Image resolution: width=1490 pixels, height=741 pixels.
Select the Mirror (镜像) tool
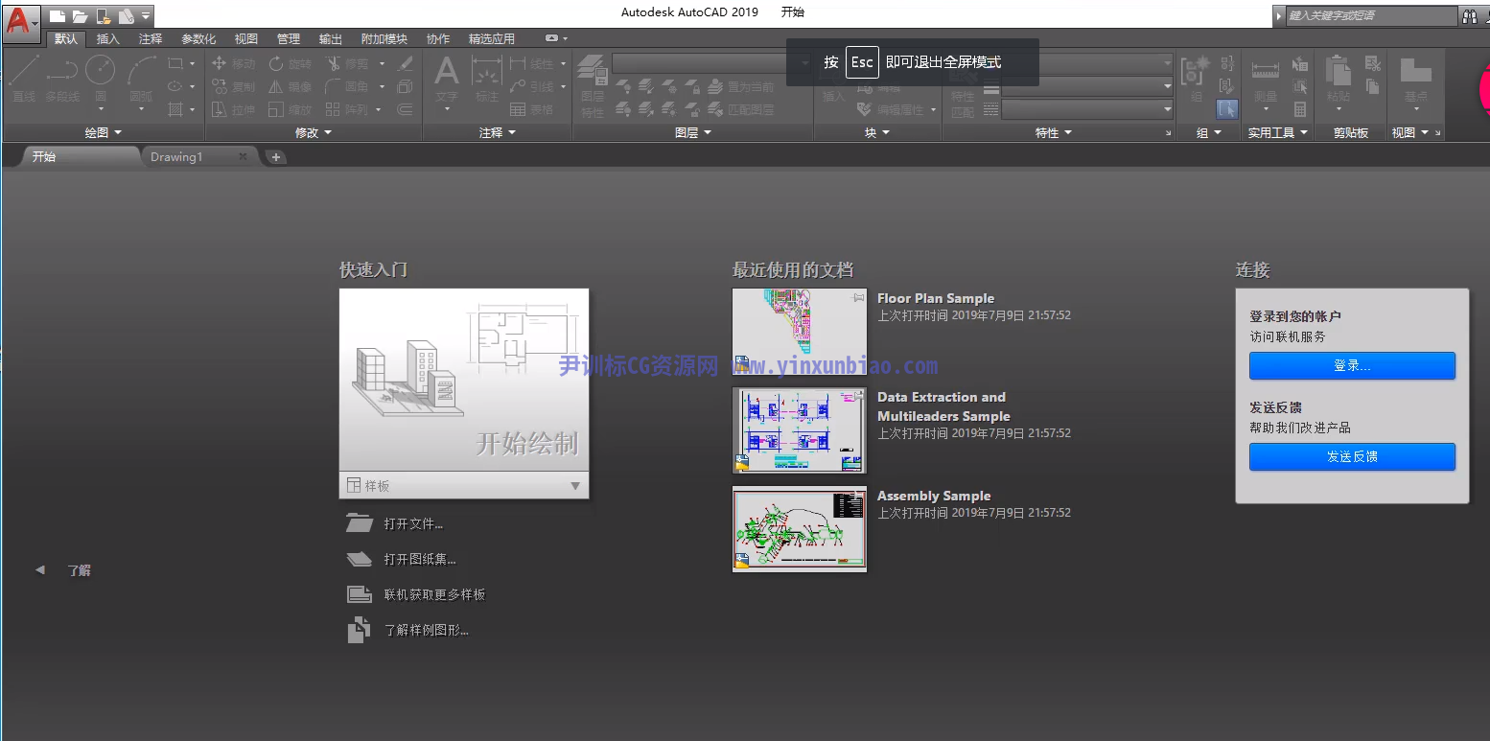pos(291,86)
